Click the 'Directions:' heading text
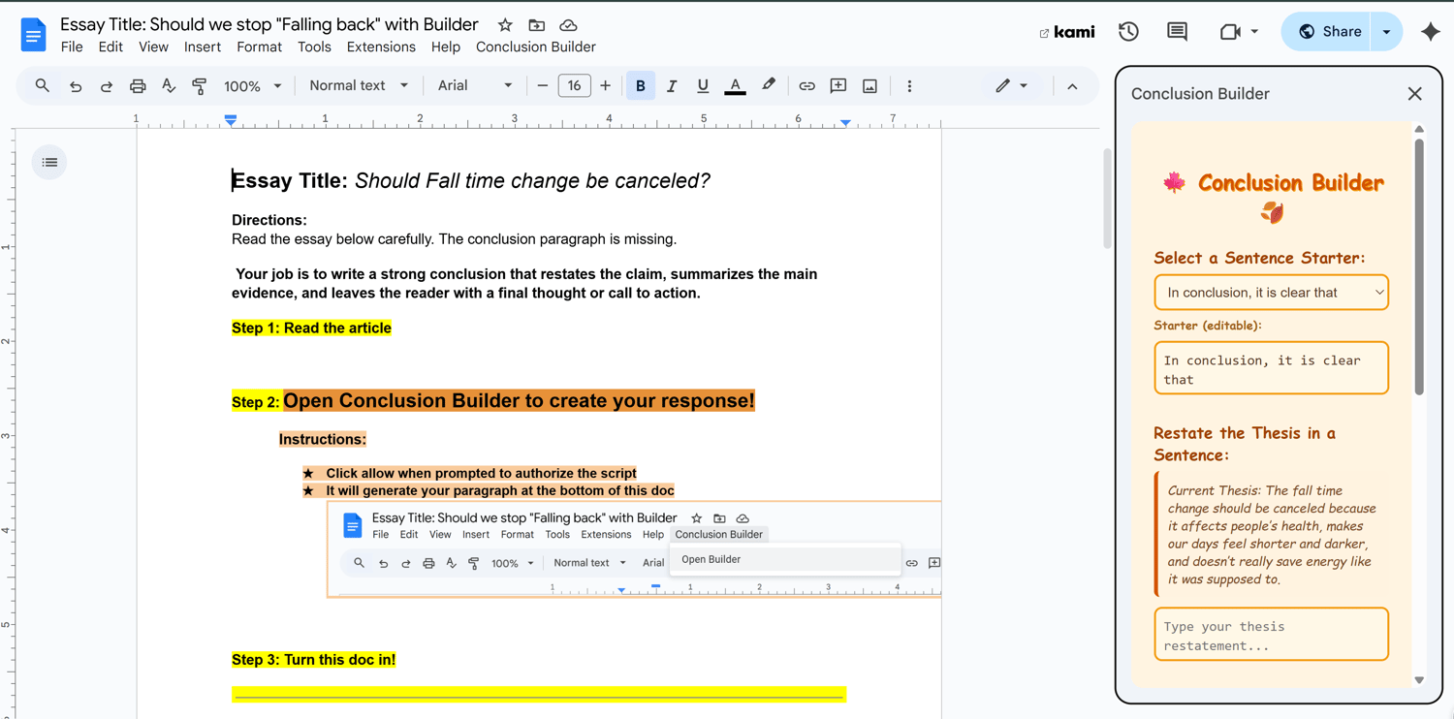 tap(269, 220)
